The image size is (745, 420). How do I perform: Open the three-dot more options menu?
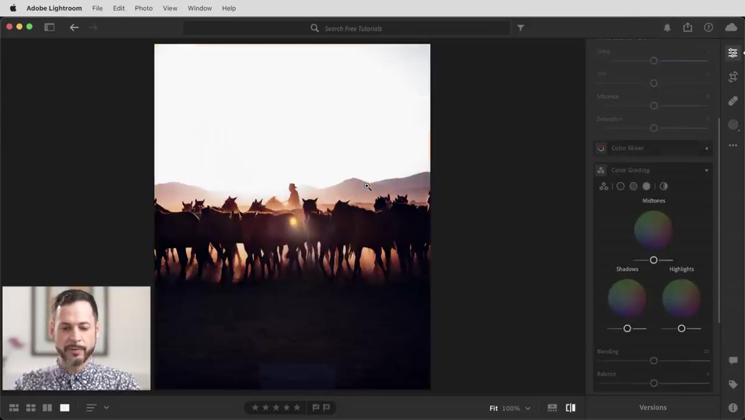[733, 145]
